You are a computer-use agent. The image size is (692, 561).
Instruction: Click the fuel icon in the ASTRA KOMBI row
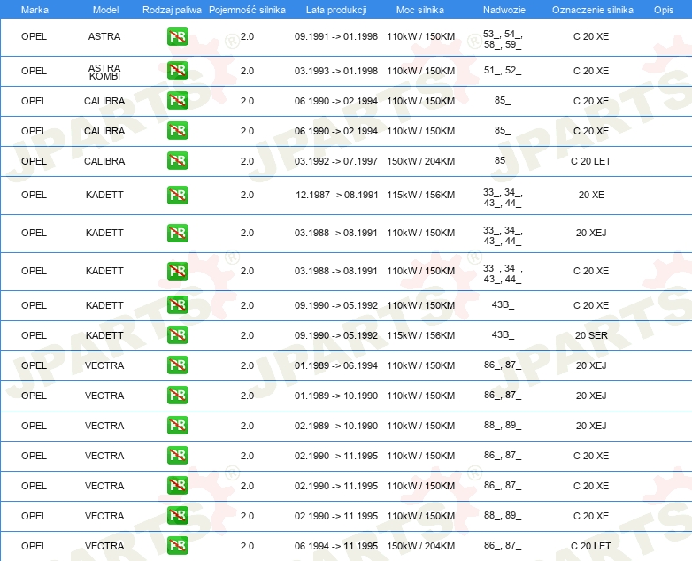pos(177,70)
